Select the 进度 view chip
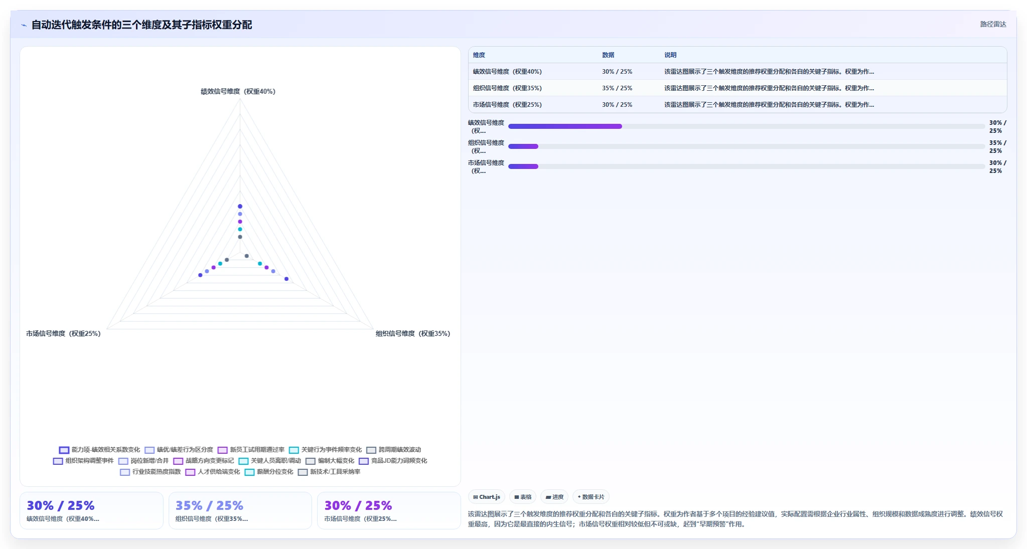This screenshot has height=549, width=1027. [554, 497]
